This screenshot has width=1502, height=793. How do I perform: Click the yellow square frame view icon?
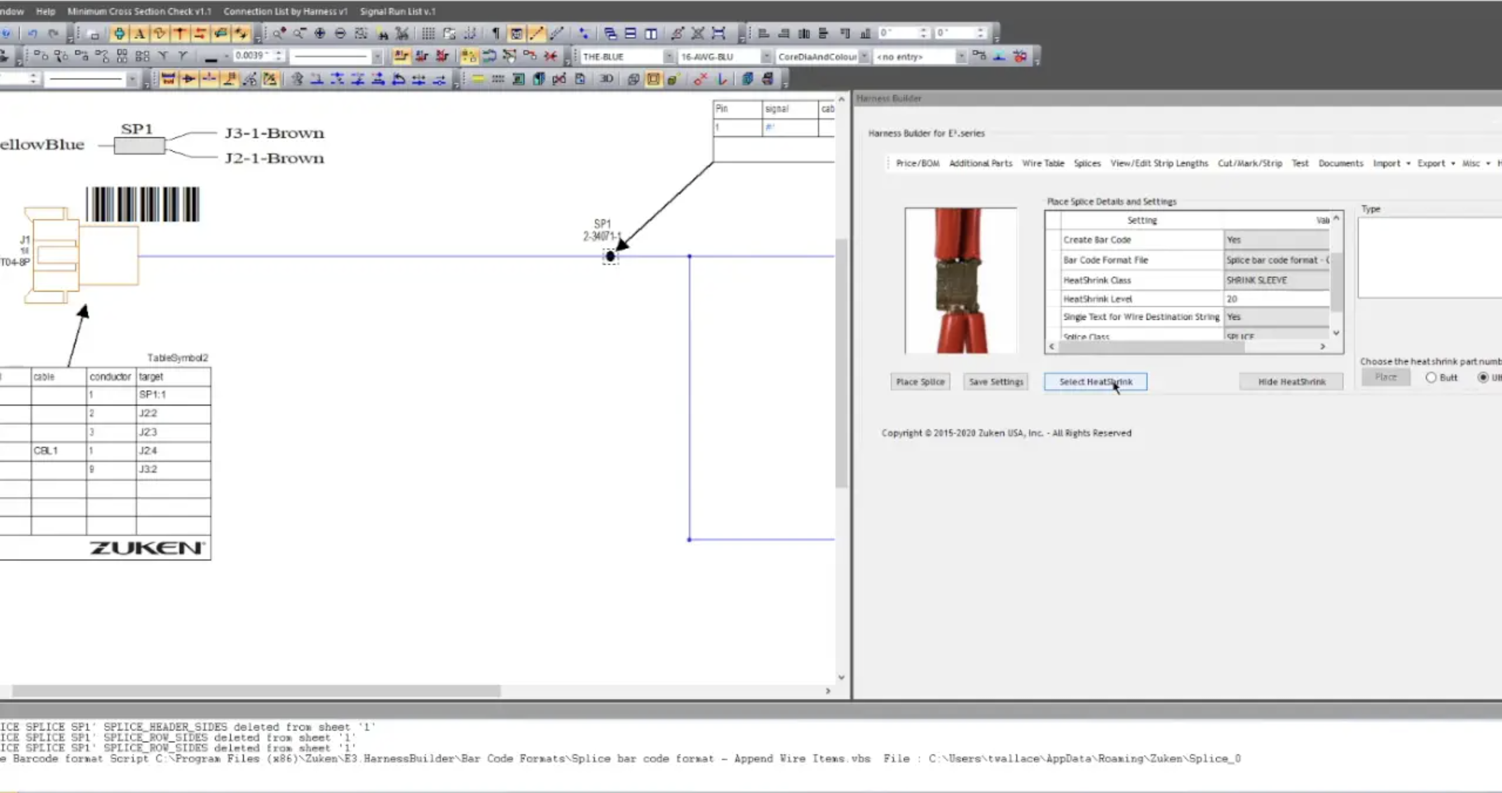pyautogui.click(x=653, y=79)
